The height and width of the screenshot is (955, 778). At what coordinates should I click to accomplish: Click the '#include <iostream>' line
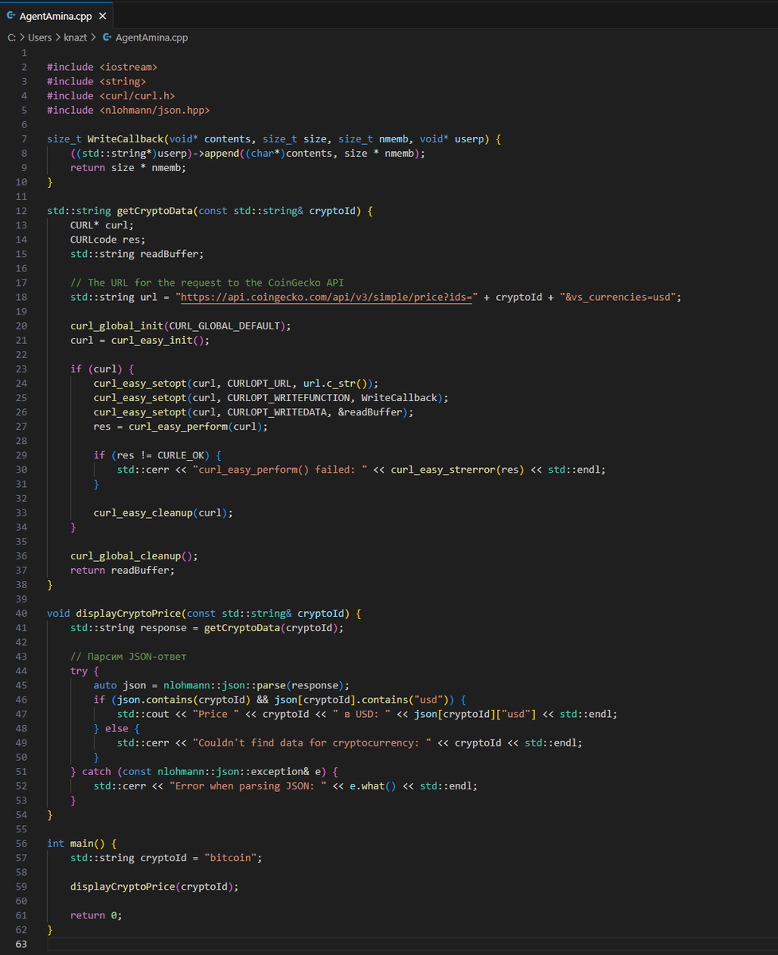coord(102,67)
